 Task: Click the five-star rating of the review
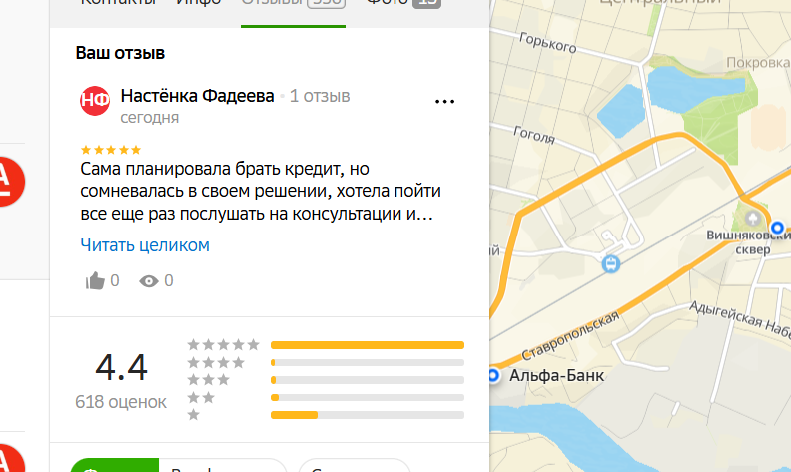(111, 150)
